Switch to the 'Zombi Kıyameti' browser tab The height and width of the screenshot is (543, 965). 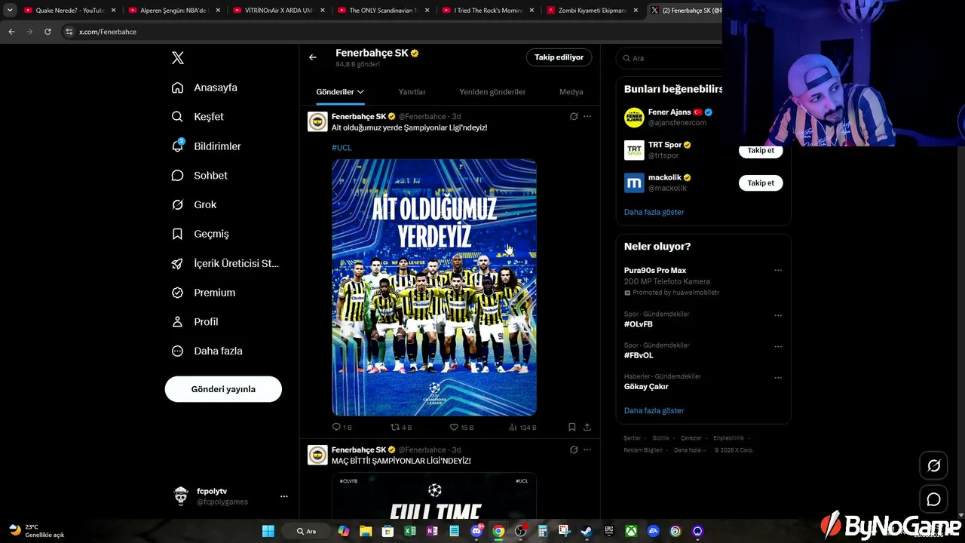pos(593,11)
